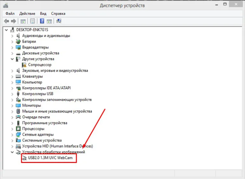The height and width of the screenshot is (179, 245).
Task: Expand the Очереди печати node
Action: coord(12,117)
